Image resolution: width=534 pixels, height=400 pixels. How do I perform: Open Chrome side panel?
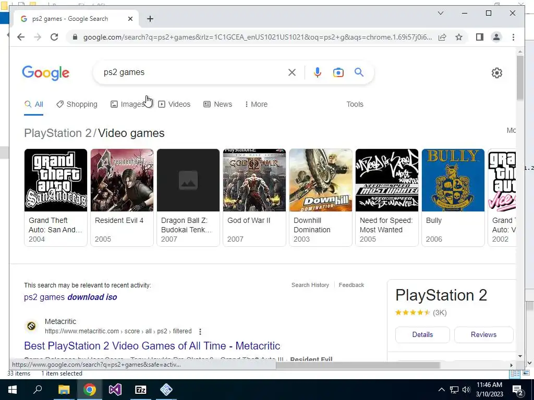click(480, 37)
